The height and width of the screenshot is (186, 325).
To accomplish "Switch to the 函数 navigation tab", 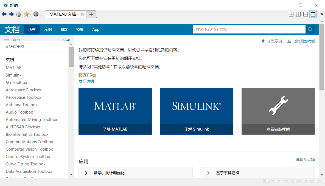I will (64, 29).
